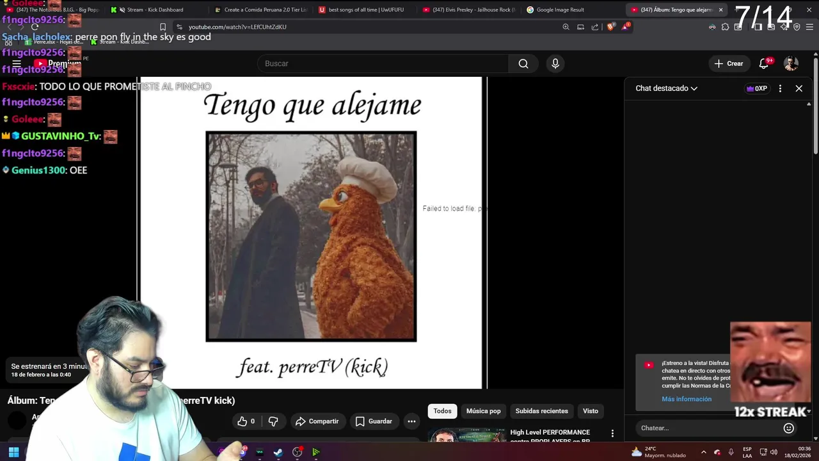Open Brave VPN shield icon

(x=797, y=27)
